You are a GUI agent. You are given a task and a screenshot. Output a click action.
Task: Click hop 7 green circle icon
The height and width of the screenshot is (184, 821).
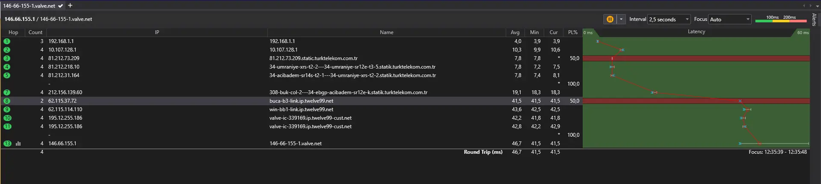pos(7,92)
